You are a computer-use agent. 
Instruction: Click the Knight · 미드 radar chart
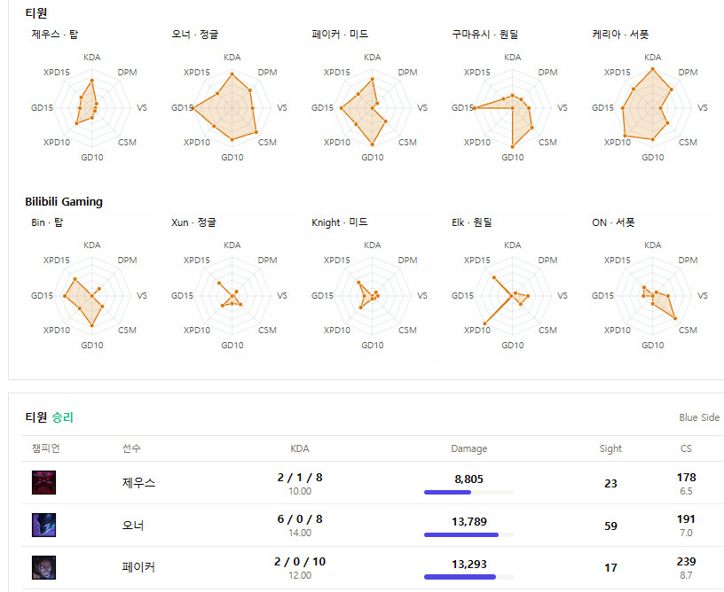[373, 296]
